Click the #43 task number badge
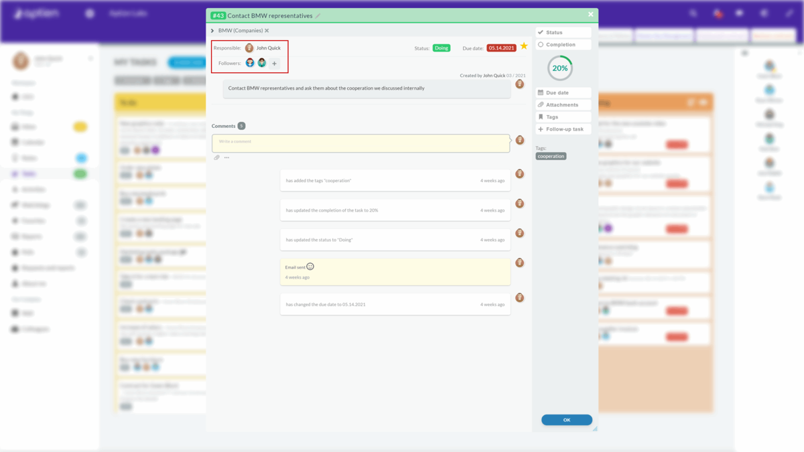The height and width of the screenshot is (452, 804). click(x=218, y=15)
